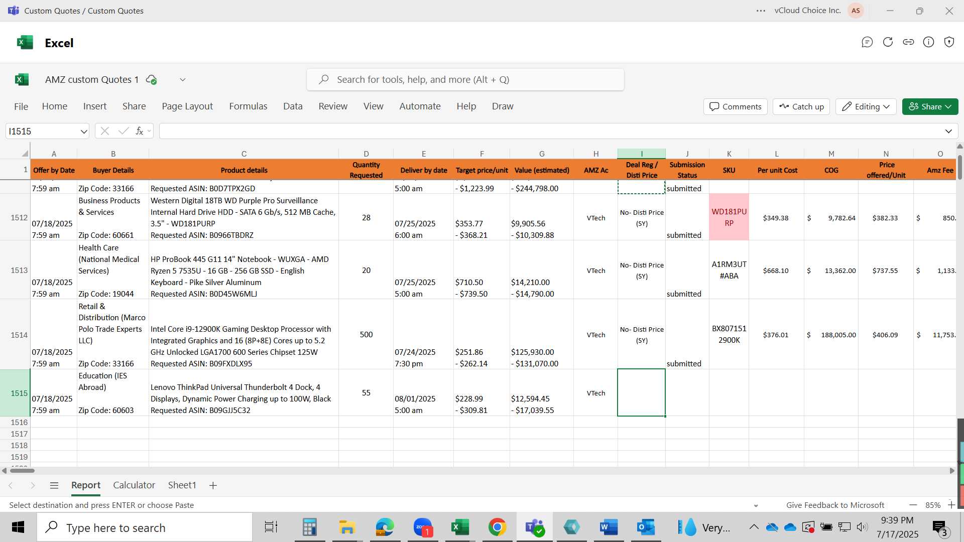This screenshot has width=964, height=542.
Task: Click the SKU cell BX8071512900K
Action: click(729, 335)
